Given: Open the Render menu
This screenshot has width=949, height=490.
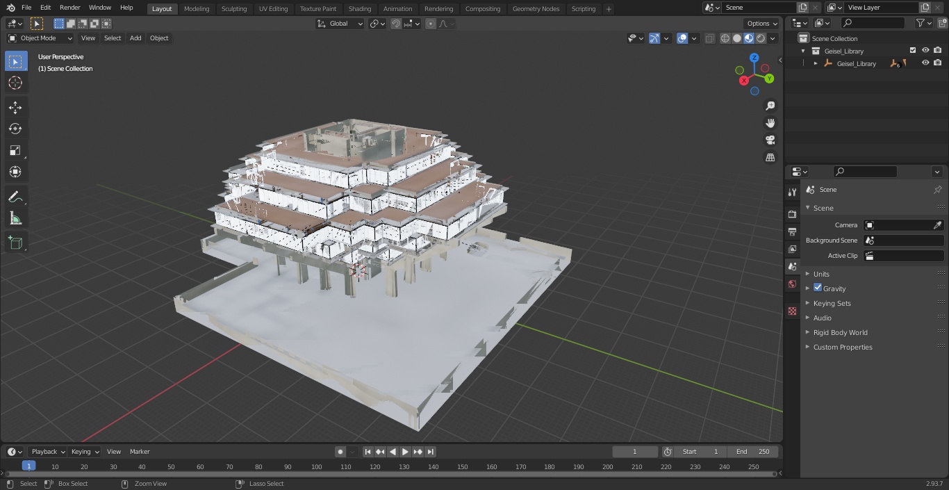Looking at the screenshot, I should point(69,8).
